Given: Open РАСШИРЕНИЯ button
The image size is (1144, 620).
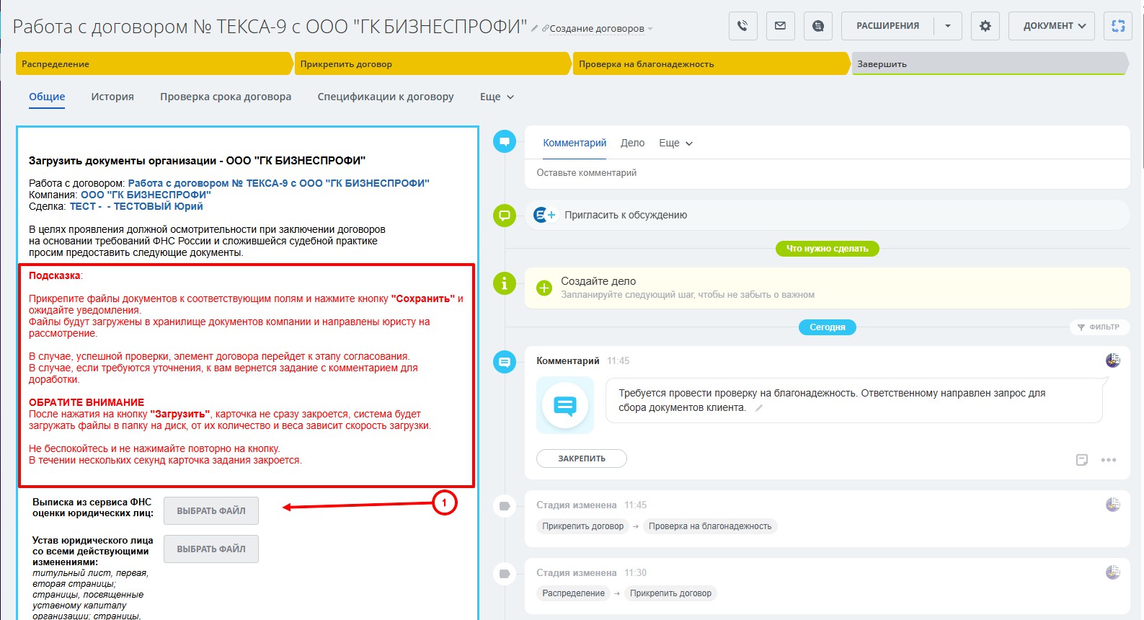Looking at the screenshot, I should (x=887, y=26).
